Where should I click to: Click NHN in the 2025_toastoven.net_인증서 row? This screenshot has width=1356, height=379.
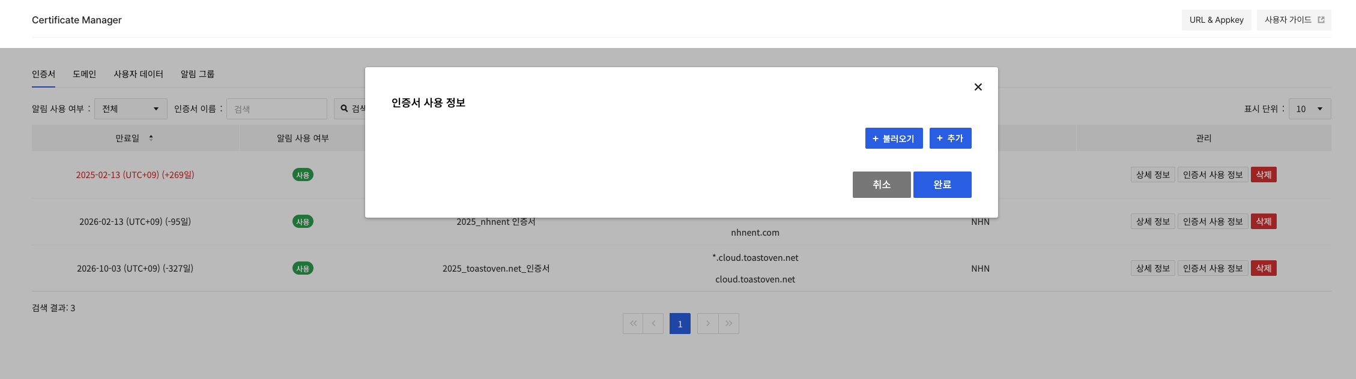980,268
